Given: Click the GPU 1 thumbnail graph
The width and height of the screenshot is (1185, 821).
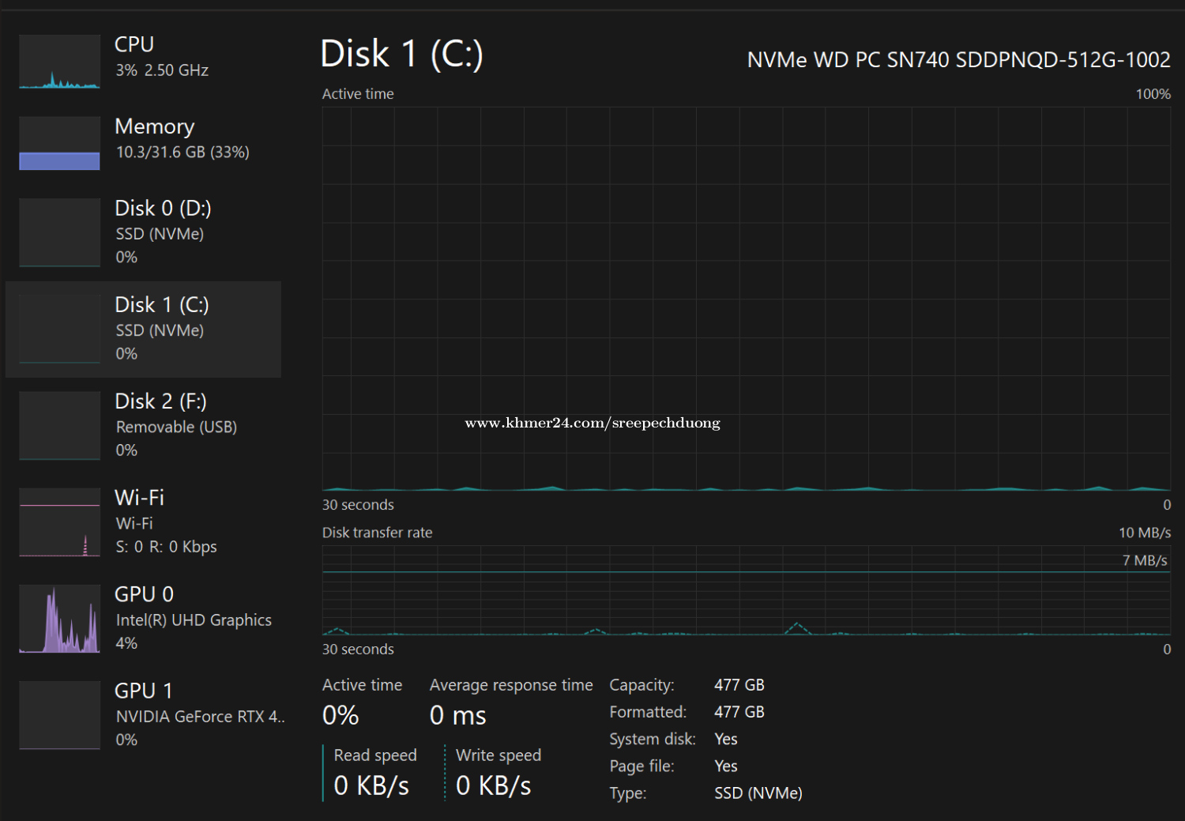Looking at the screenshot, I should [59, 715].
